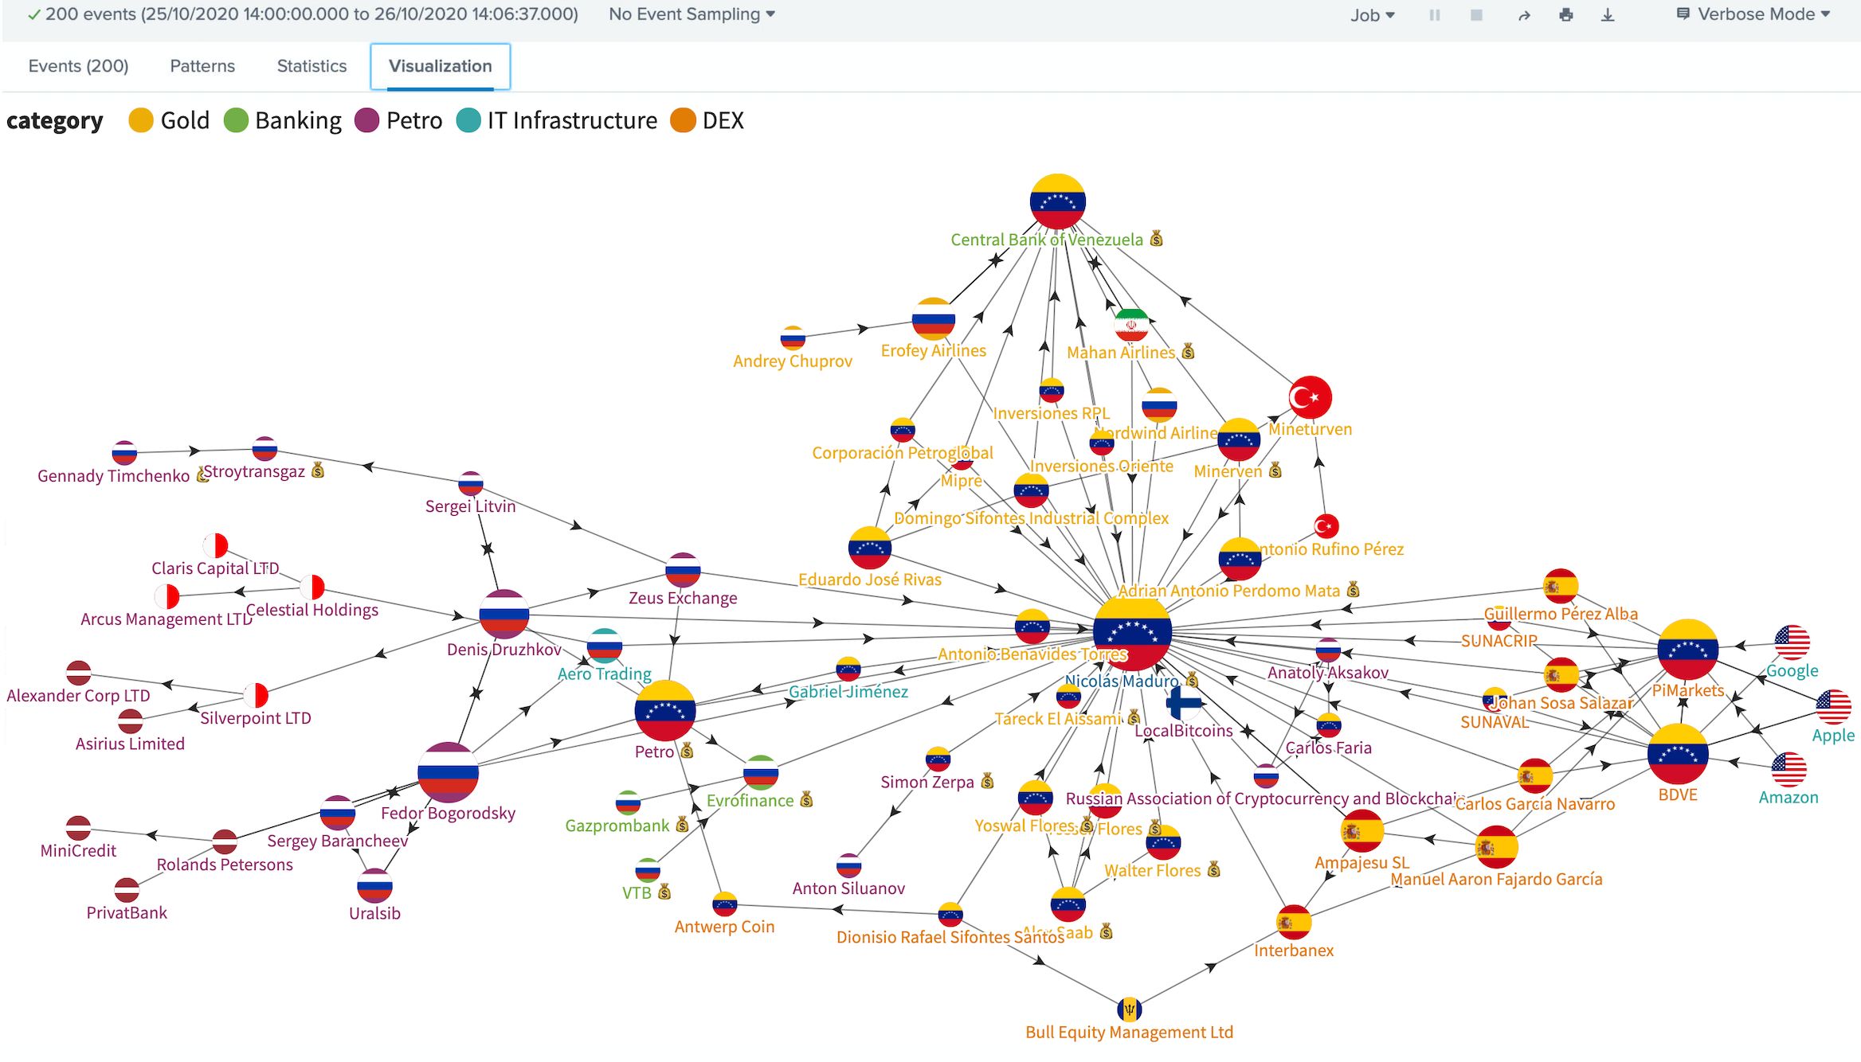Screen dimensions: 1861x1062
Task: Stop the search job
Action: tap(1476, 15)
